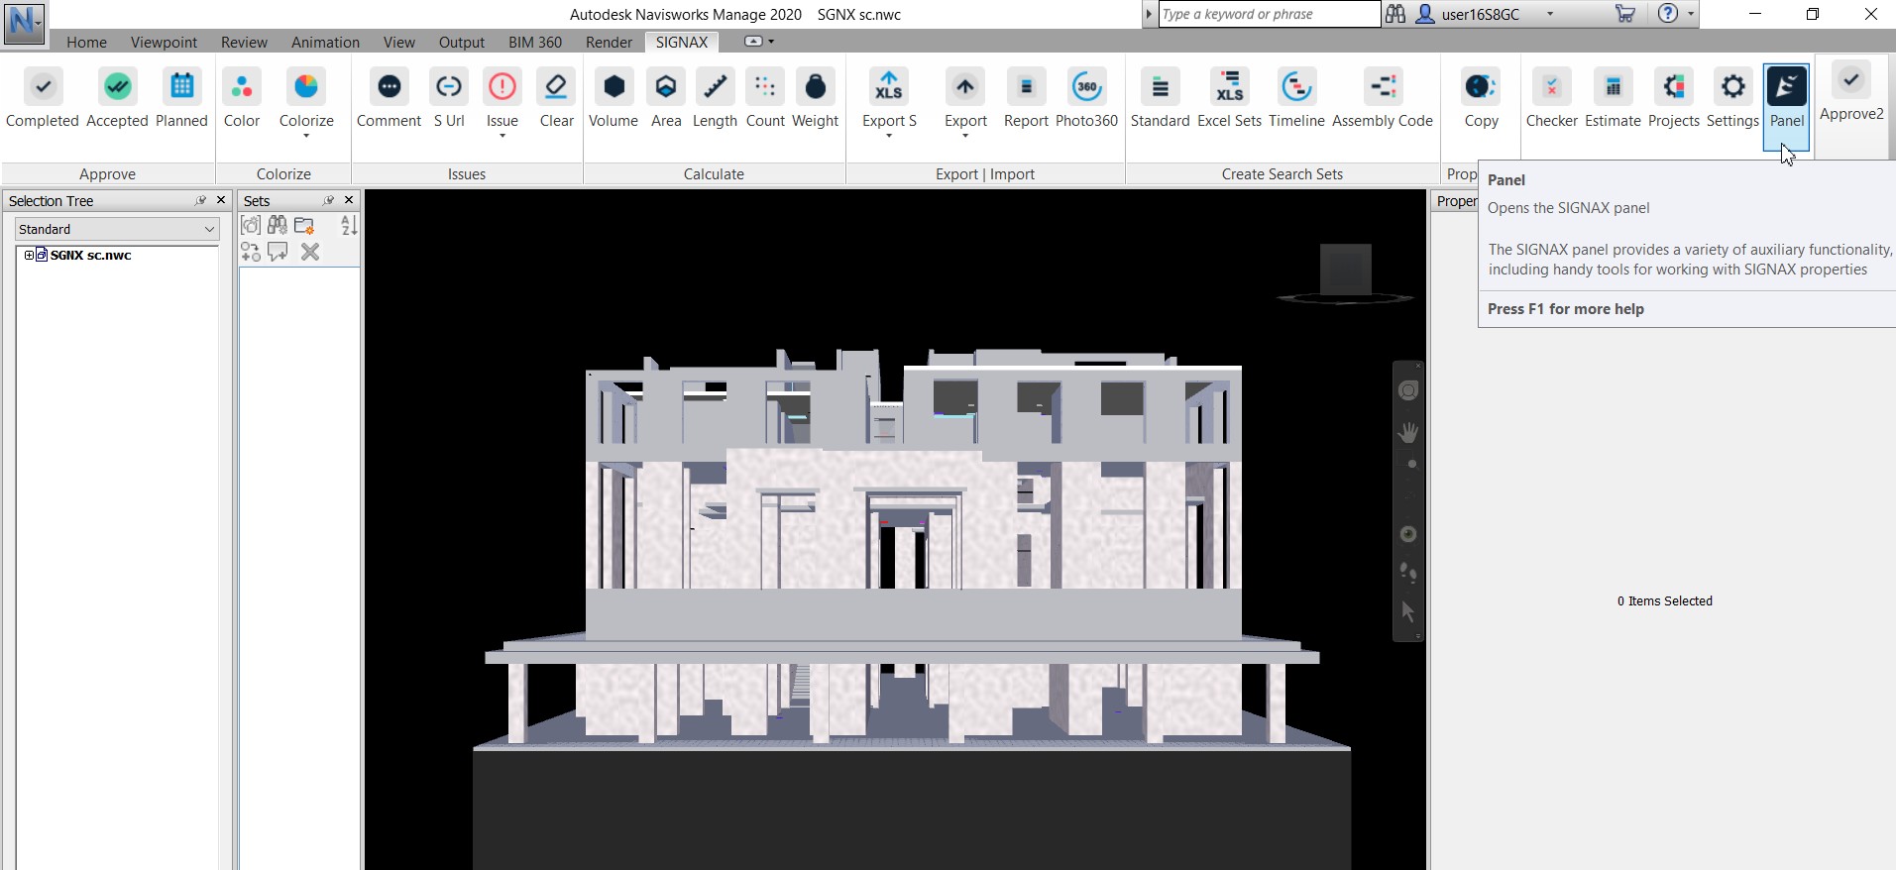Switch to the View ribbon tab
1896x870 pixels.
coord(399,42)
